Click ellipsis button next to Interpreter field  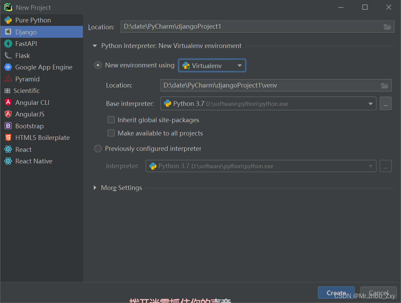point(386,166)
